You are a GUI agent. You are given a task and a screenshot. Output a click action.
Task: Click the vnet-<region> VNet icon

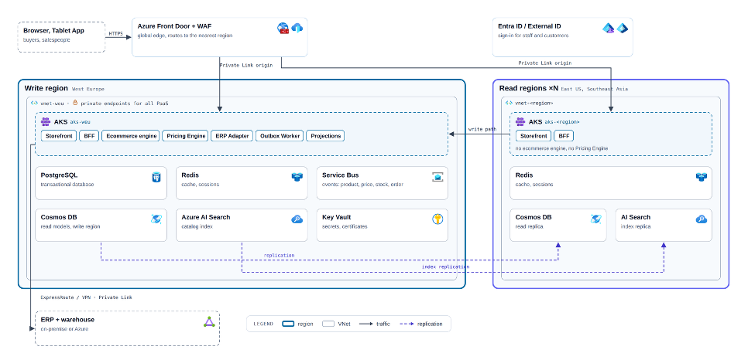pyautogui.click(x=509, y=103)
